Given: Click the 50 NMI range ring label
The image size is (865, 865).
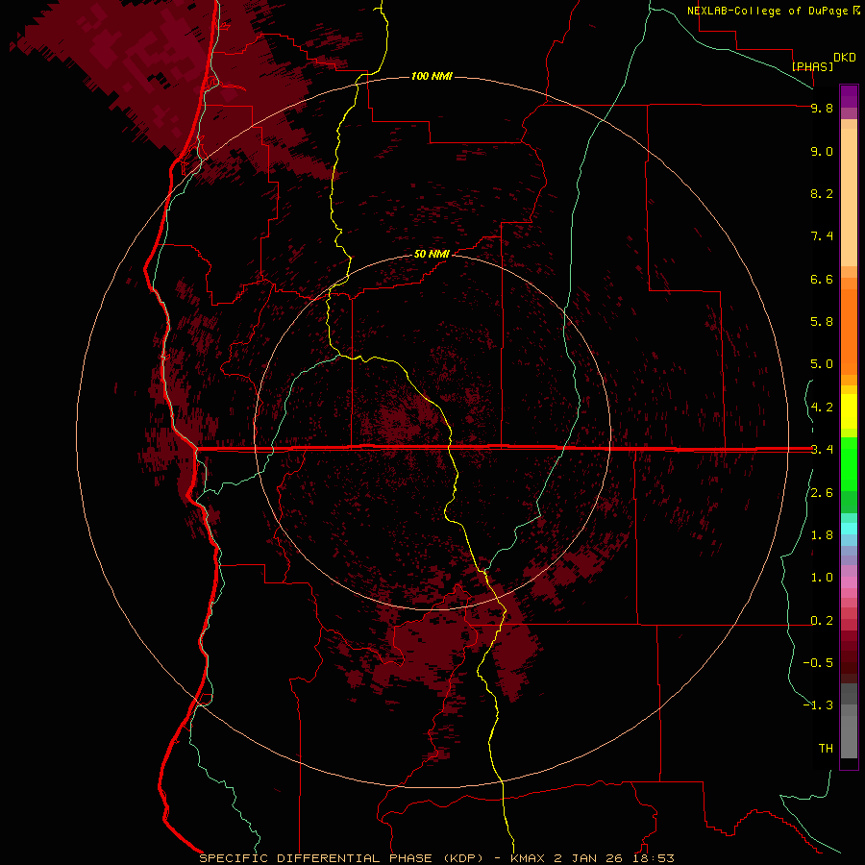Looking at the screenshot, I should click(x=432, y=254).
